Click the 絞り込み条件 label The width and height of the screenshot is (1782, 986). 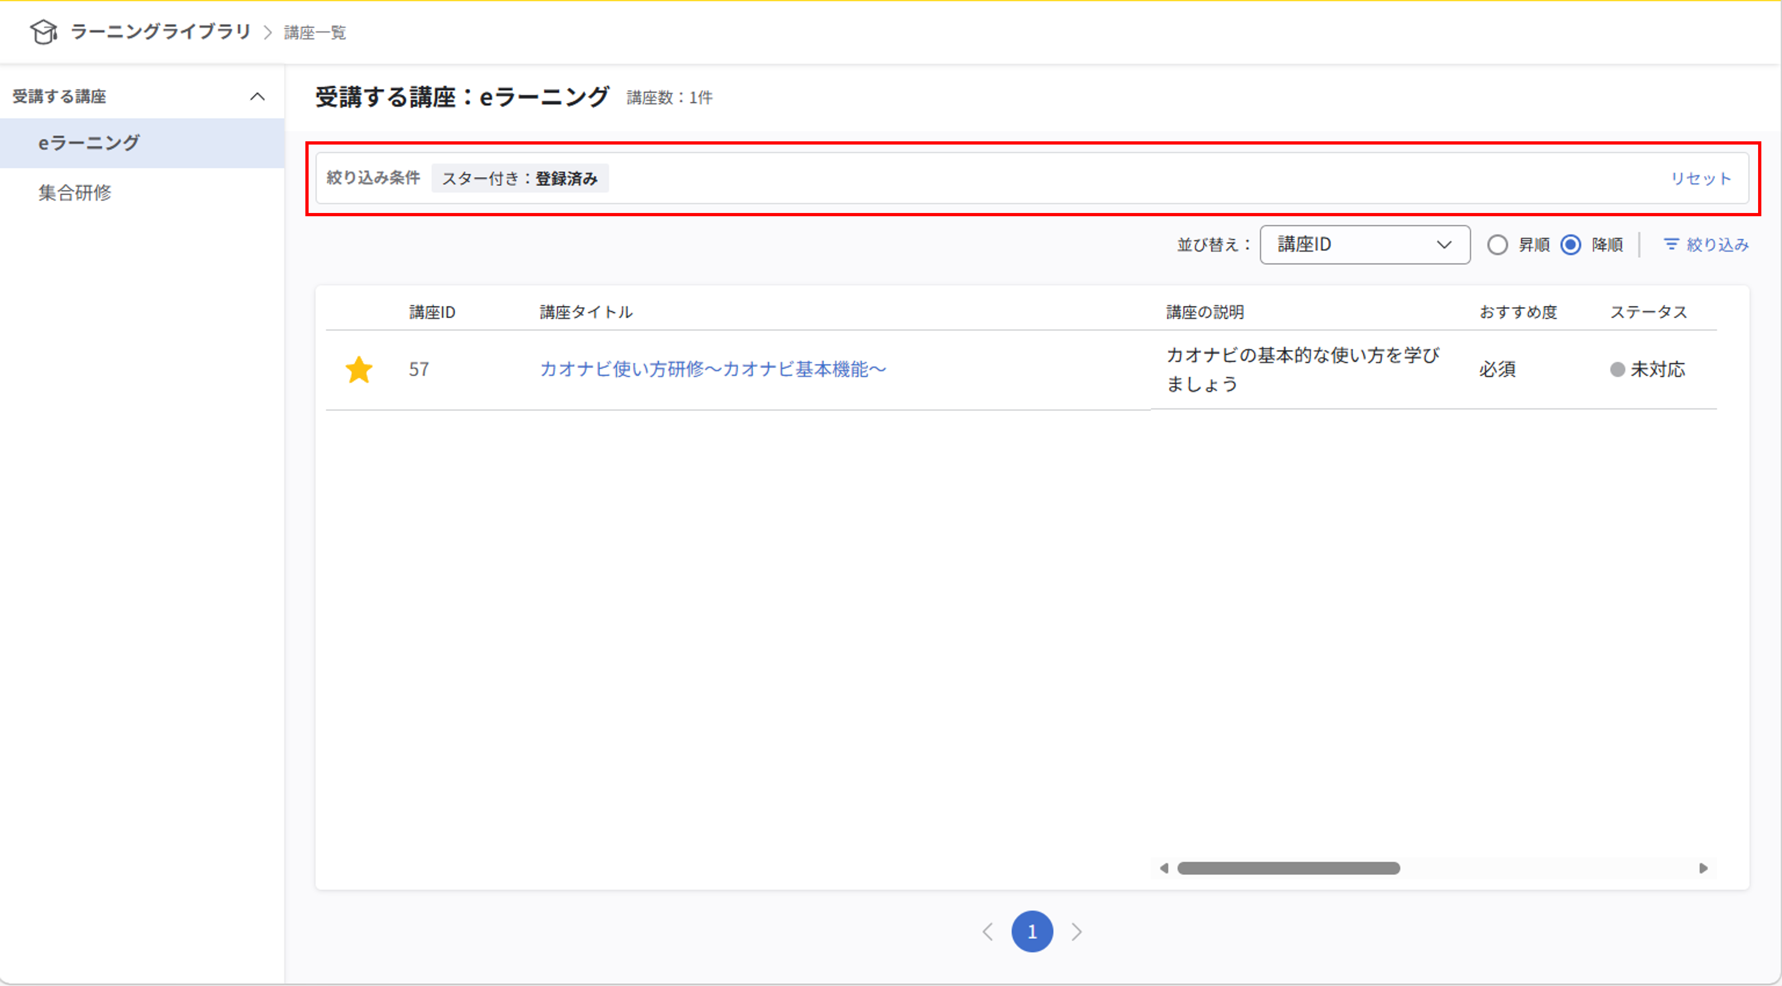click(x=373, y=179)
